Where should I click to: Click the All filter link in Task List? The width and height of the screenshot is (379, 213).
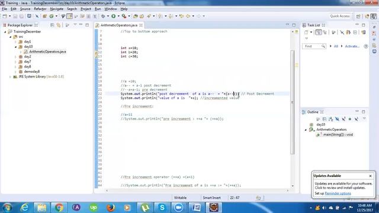point(336,46)
